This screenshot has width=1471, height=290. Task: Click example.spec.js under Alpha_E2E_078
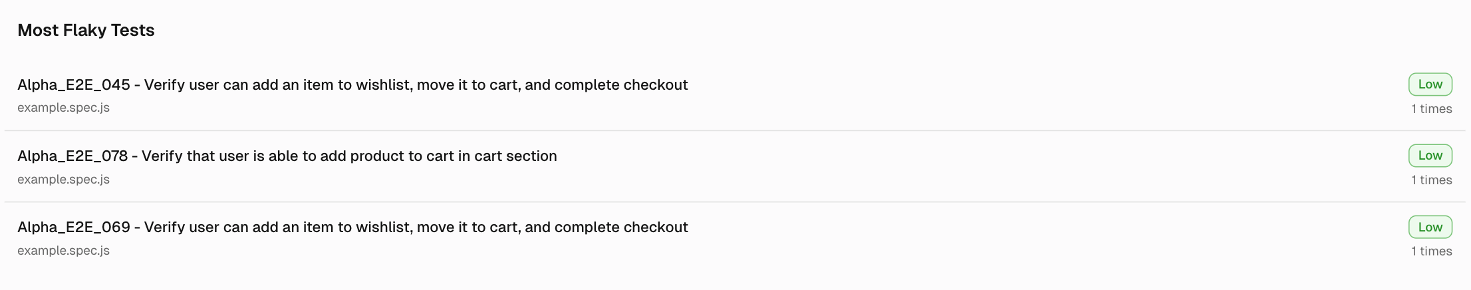coord(63,180)
